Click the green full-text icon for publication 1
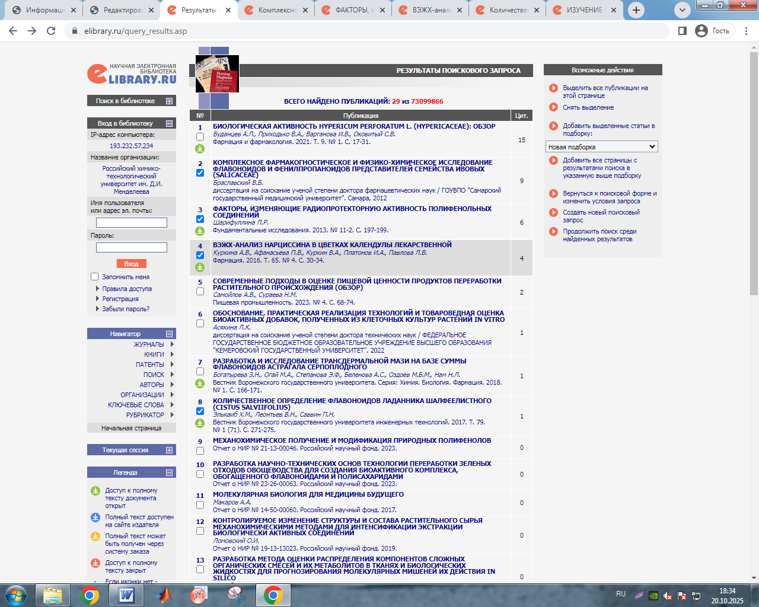Image resolution: width=759 pixels, height=607 pixels. [200, 148]
